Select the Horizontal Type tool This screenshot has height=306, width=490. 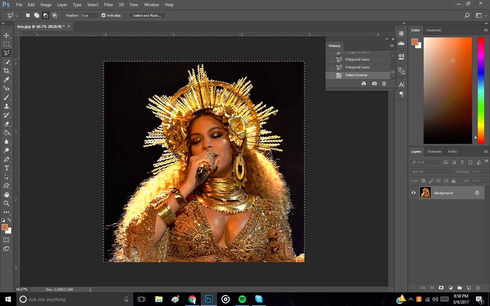click(6, 168)
